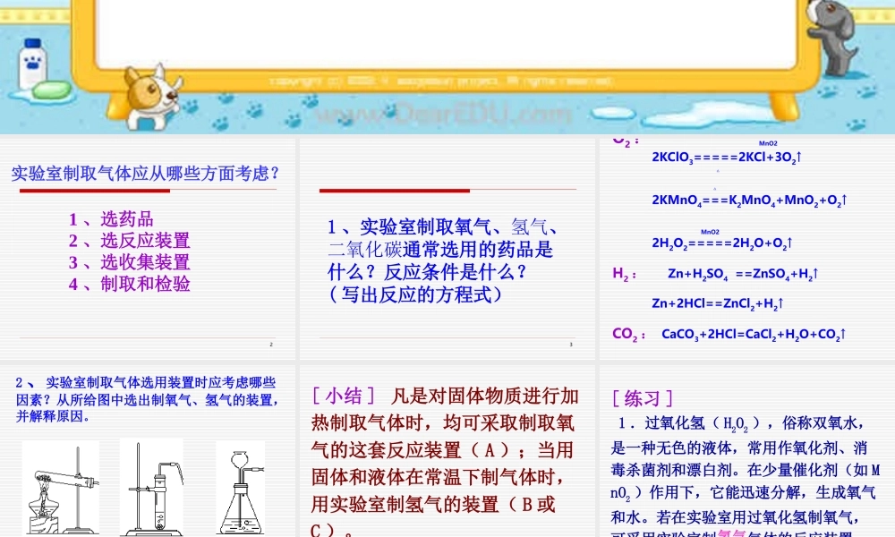
Task: Click the line '并解释原因。'
Action: 53,416
